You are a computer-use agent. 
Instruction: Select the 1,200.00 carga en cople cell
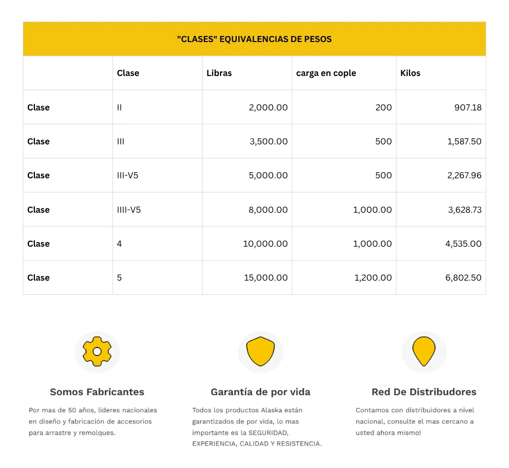coord(372,278)
